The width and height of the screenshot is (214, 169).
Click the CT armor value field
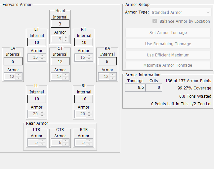click(x=57, y=76)
